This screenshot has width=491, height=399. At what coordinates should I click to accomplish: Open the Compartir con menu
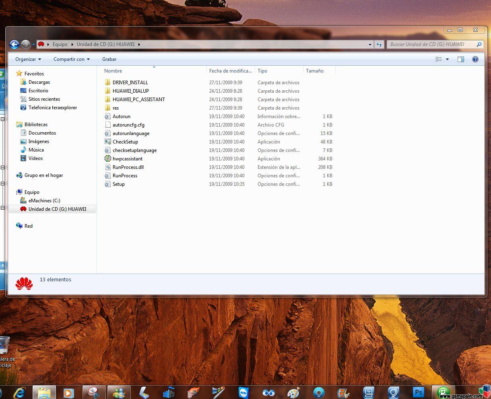coord(72,59)
